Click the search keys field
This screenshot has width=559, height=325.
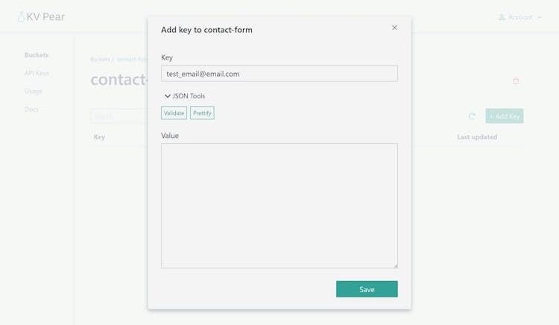(119, 116)
